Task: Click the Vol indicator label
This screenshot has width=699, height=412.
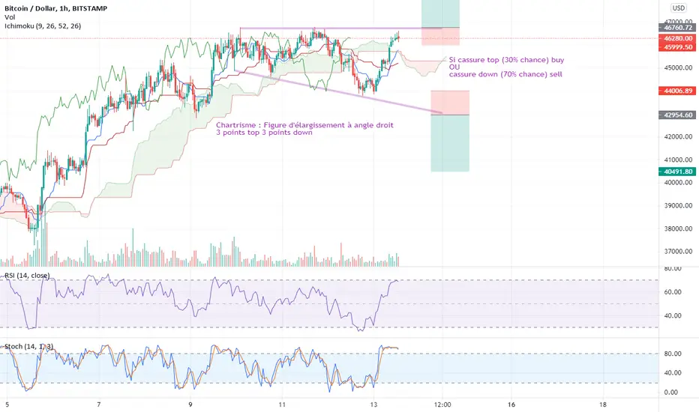Action: 9,17
